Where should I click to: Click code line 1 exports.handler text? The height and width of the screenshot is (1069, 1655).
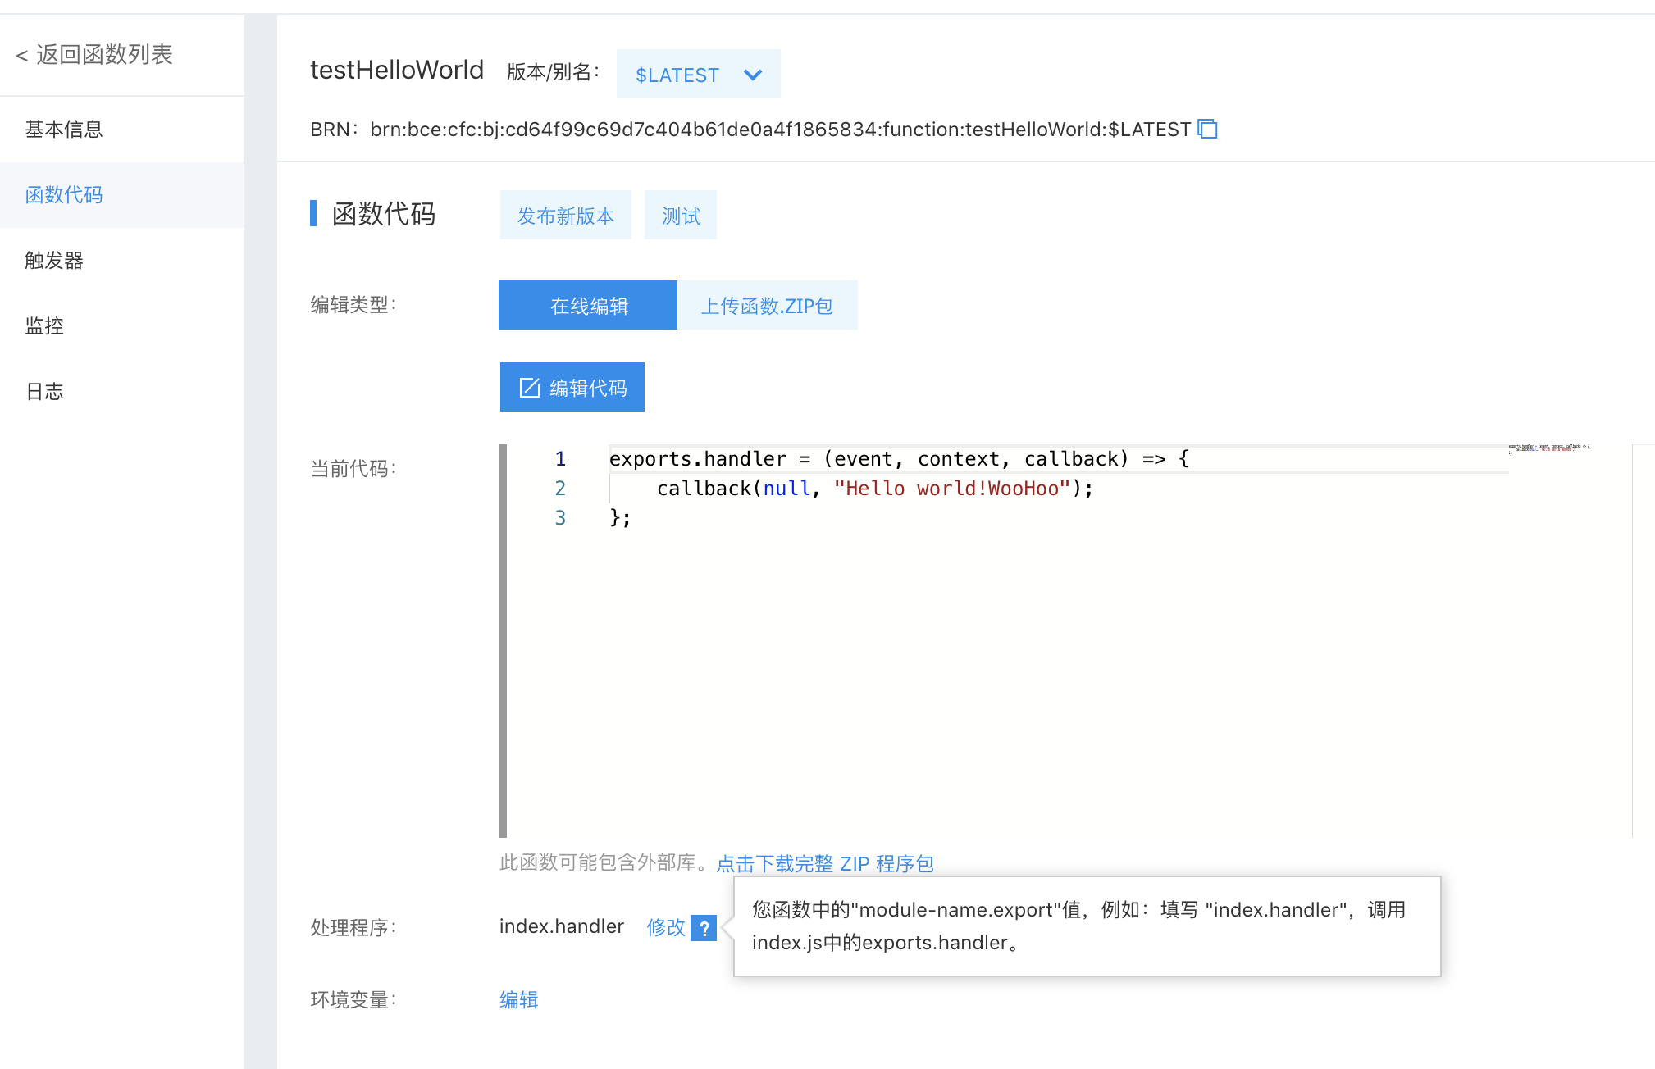(899, 459)
